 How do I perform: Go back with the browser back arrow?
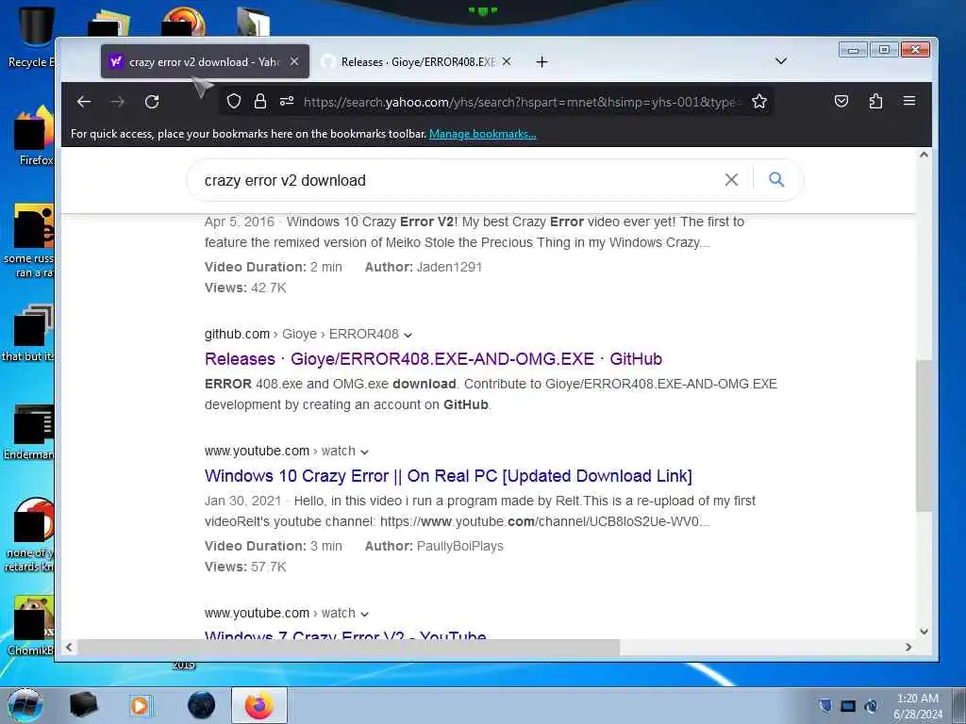(x=84, y=102)
